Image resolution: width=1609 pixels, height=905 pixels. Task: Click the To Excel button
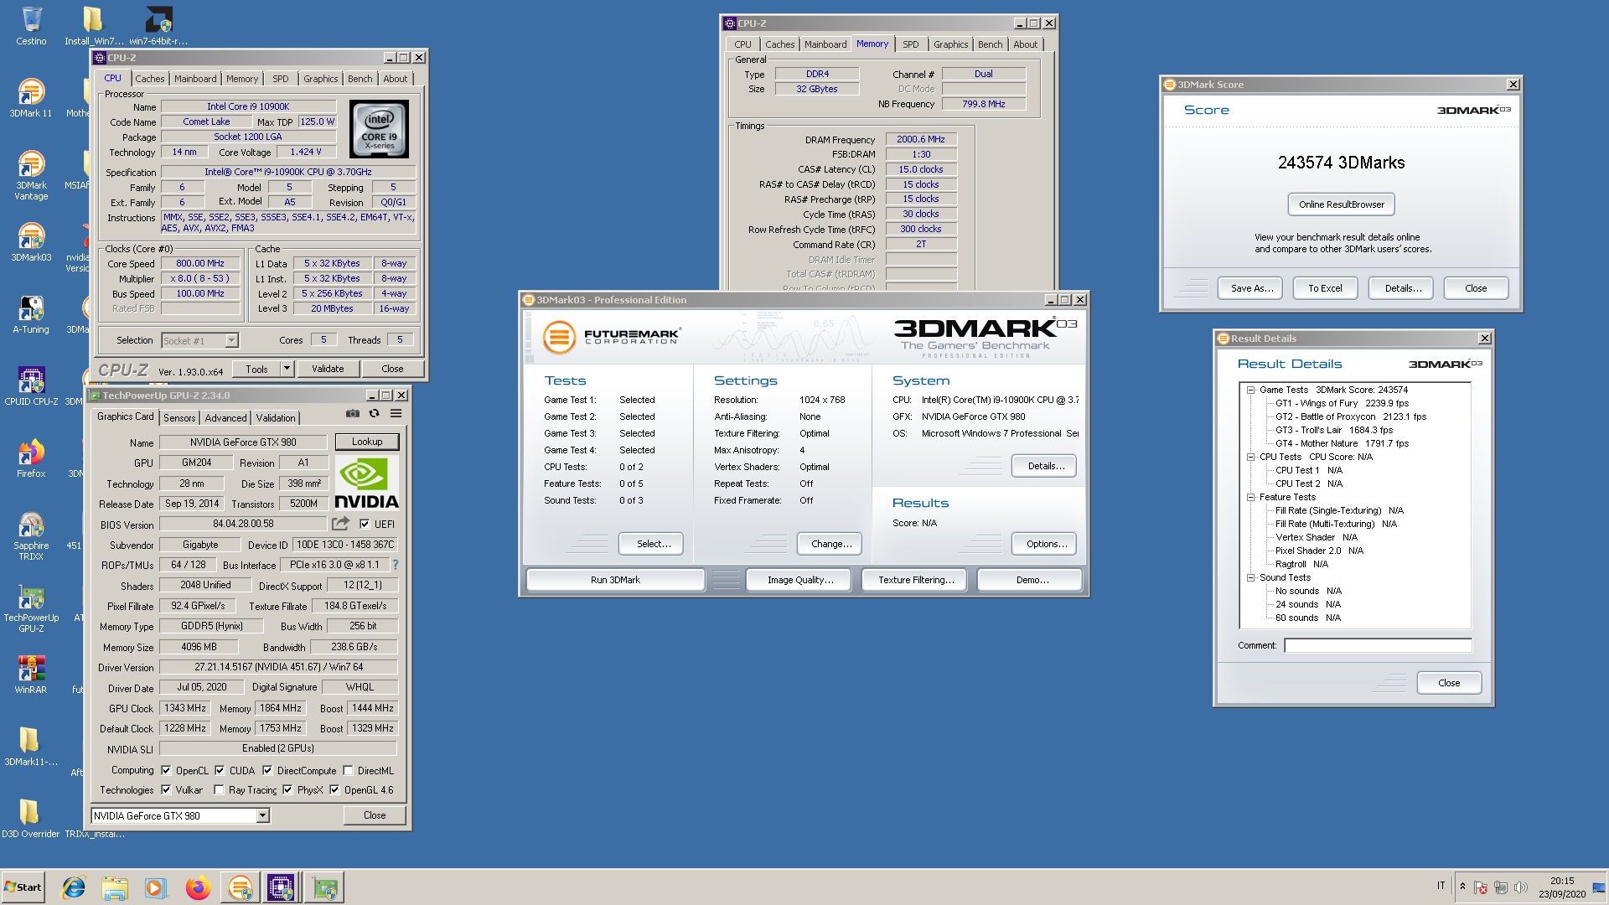pyautogui.click(x=1325, y=288)
